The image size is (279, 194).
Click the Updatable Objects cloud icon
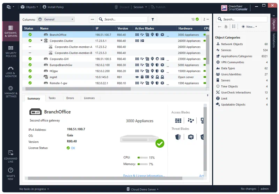218,104
